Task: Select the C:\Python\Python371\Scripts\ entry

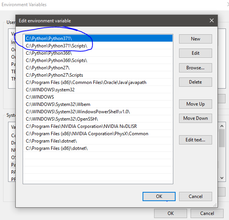Action: tap(98, 46)
